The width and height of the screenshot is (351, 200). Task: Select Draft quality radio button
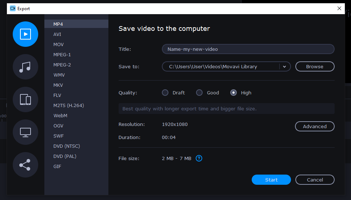tap(165, 93)
